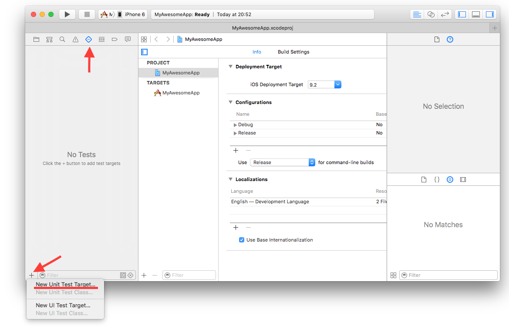Toggle the show only failing tests filter
Image resolution: width=509 pixels, height=326 pixels.
[x=131, y=275]
